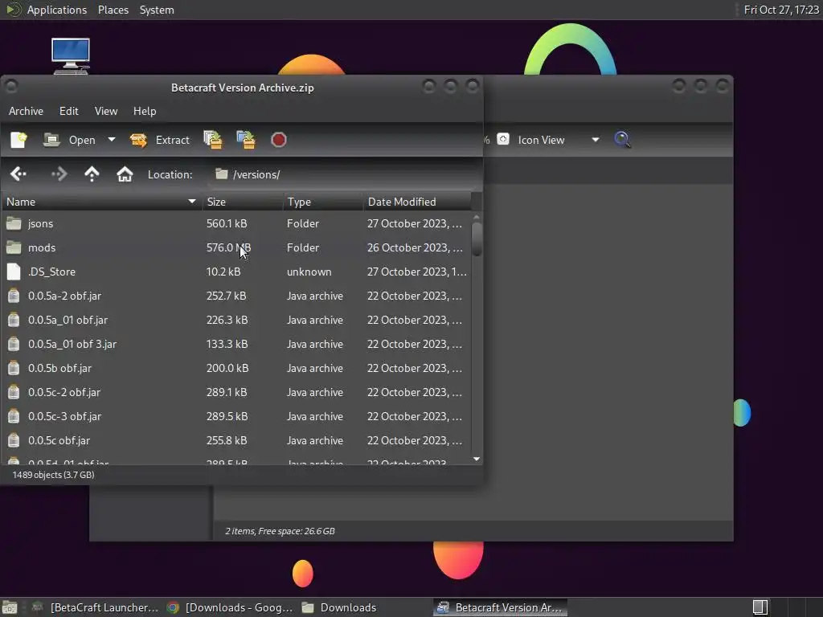Open the Places menu
The image size is (823, 617).
113,10
